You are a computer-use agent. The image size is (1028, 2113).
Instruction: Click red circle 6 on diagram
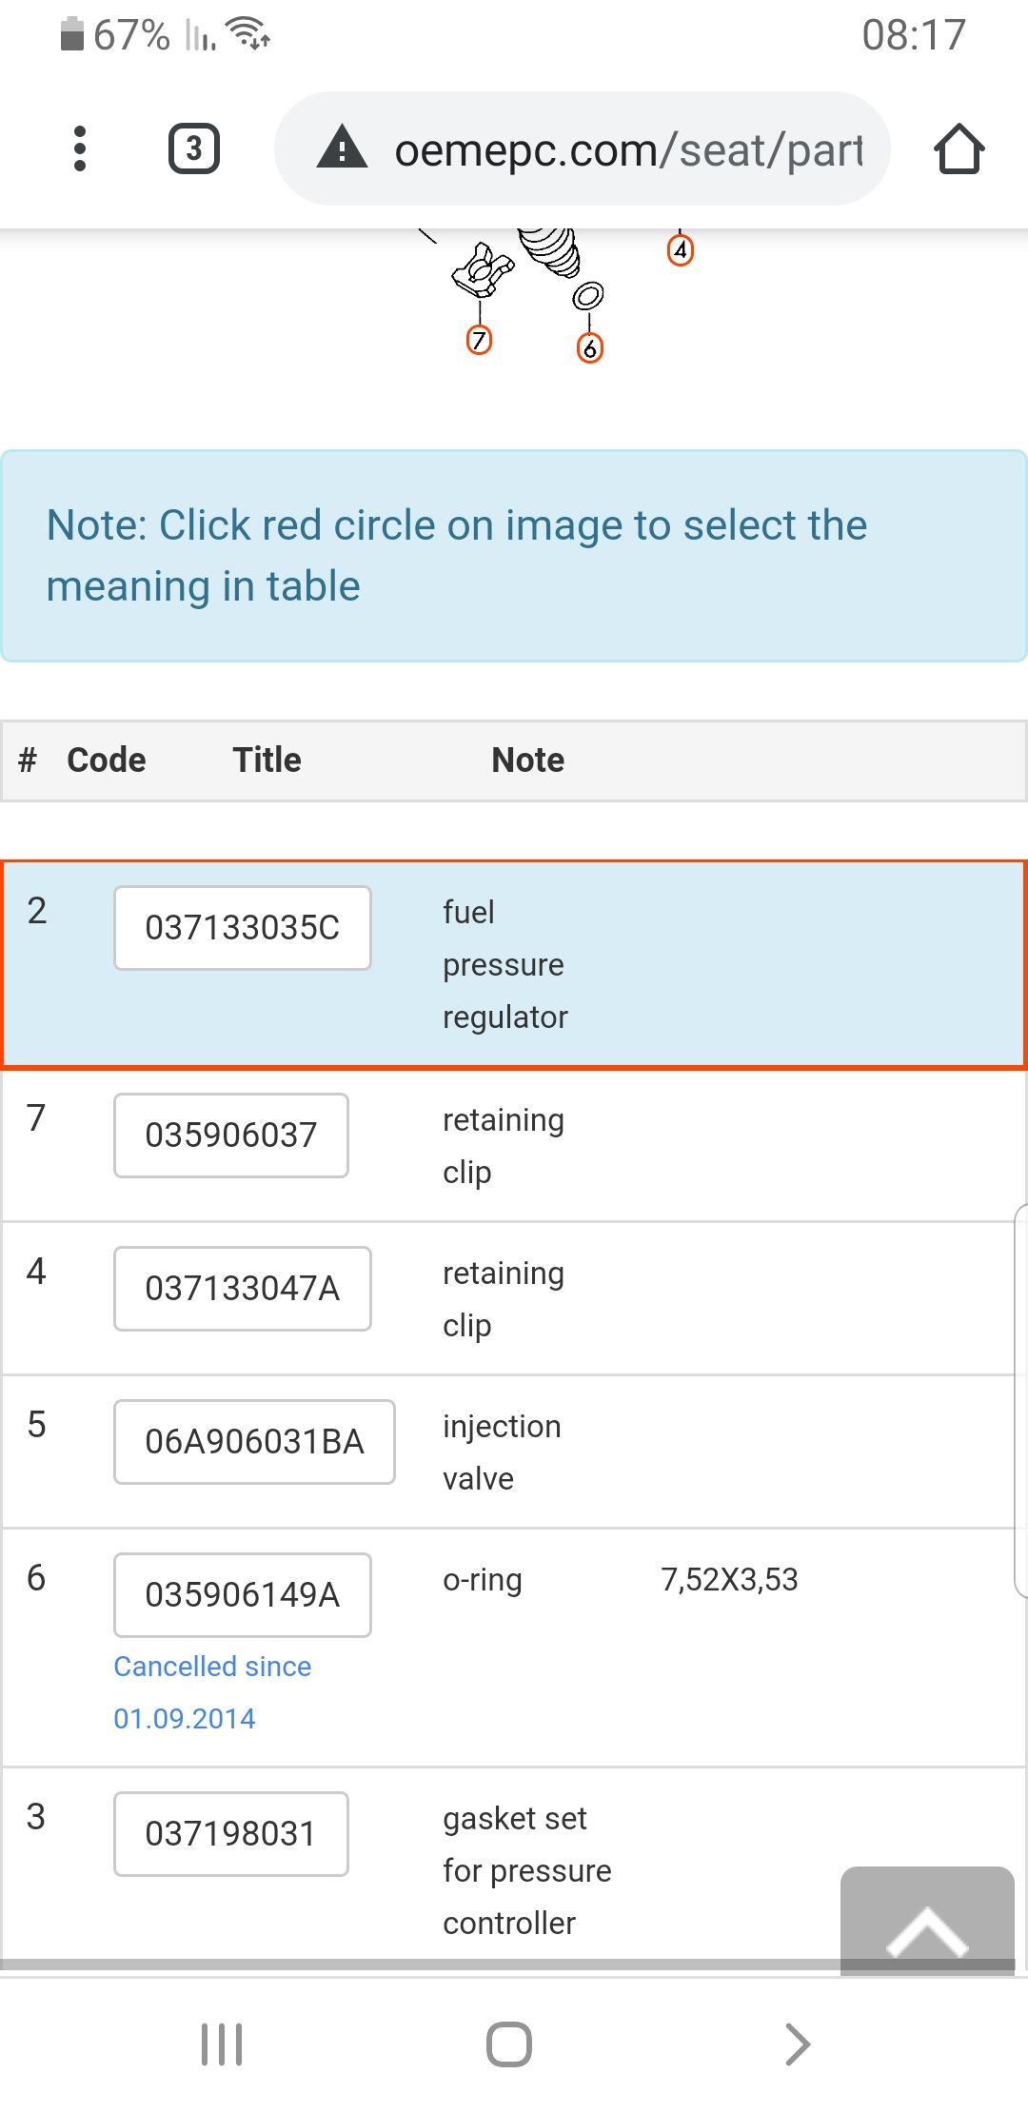pyautogui.click(x=590, y=348)
